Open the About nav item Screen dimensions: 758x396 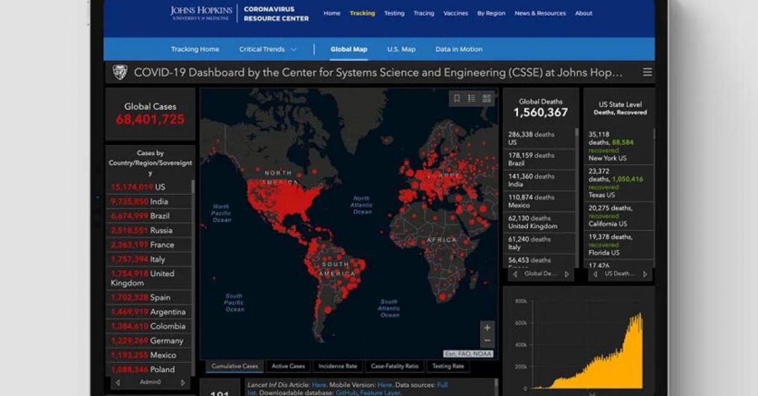point(584,13)
